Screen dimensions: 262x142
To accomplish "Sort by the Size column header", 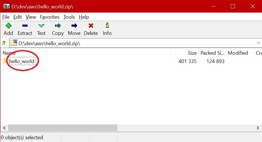I will 184,53.
